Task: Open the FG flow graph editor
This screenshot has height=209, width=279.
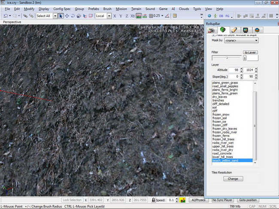Action: (227, 16)
